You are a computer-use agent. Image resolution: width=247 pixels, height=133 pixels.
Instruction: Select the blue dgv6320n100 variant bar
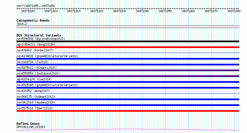click(x=128, y=82)
